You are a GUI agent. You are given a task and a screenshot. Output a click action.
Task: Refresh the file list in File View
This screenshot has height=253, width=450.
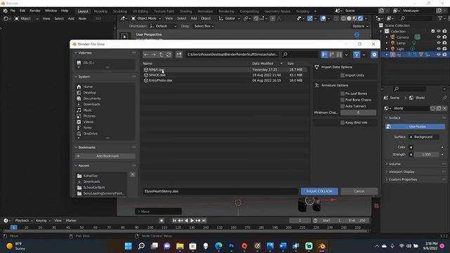point(169,55)
